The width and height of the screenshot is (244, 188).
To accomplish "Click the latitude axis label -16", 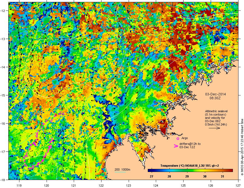I will click(3, 124).
